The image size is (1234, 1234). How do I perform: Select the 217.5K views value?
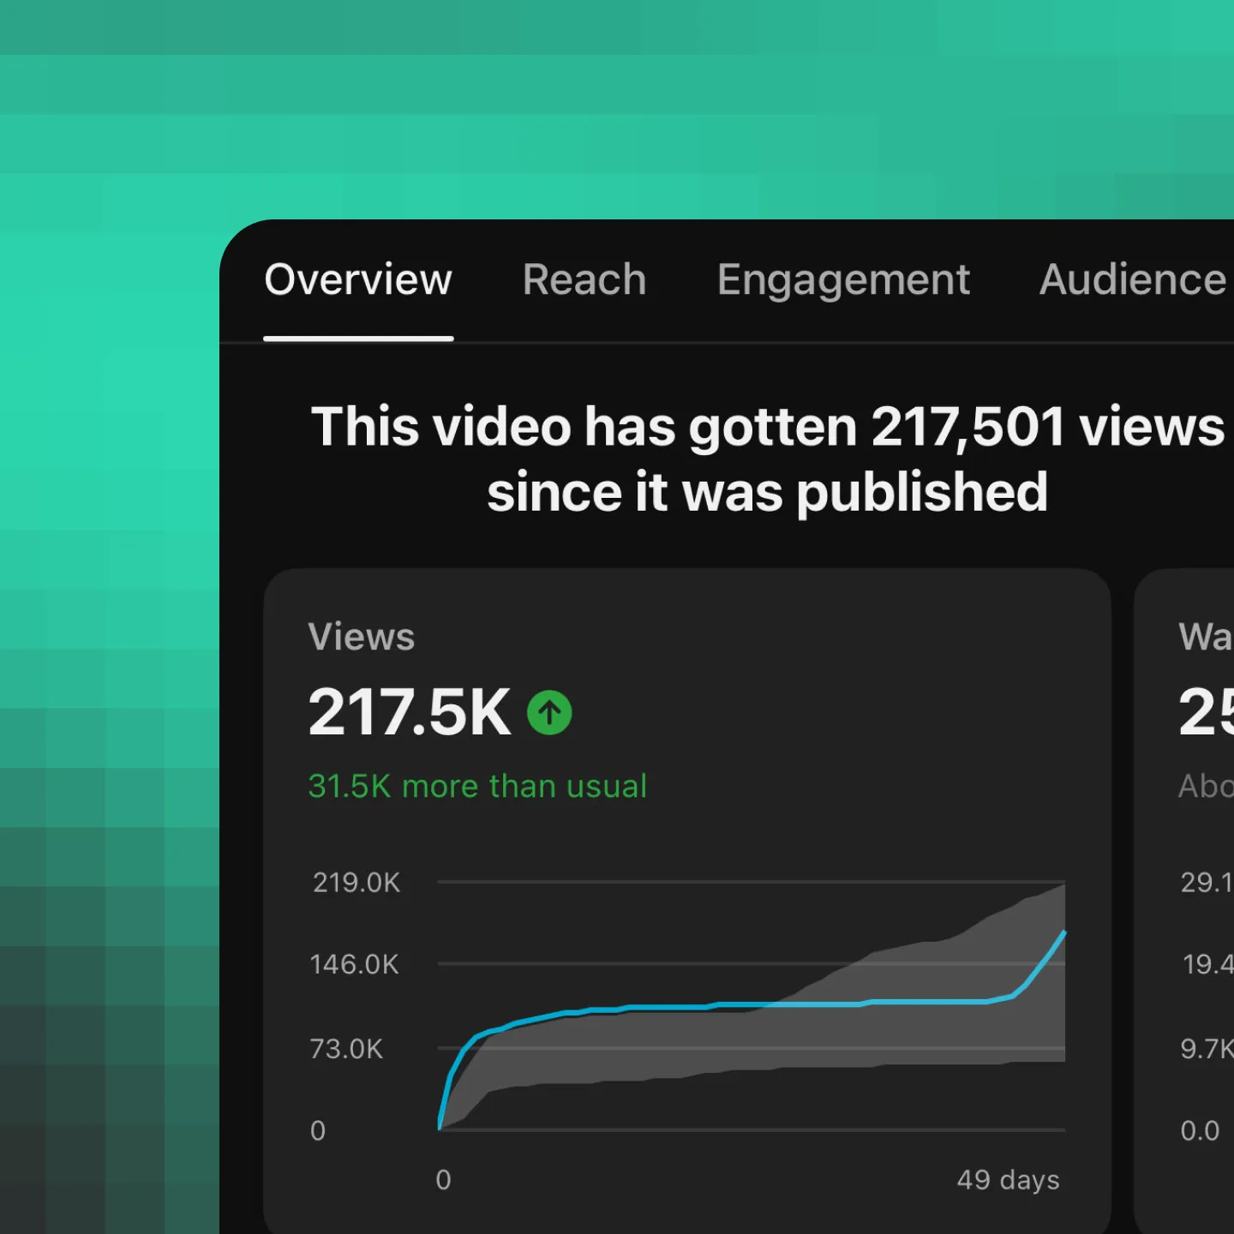coord(410,712)
